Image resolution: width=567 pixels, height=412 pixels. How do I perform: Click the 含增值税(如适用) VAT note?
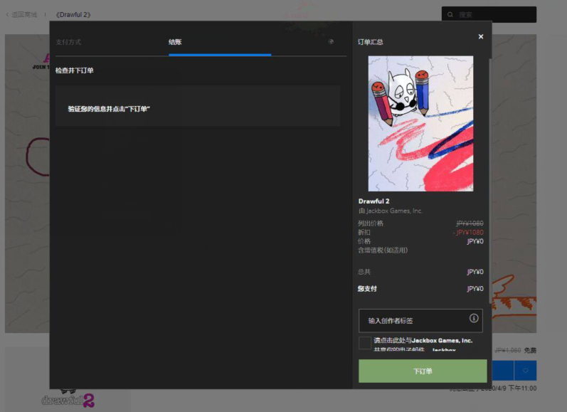(x=383, y=250)
